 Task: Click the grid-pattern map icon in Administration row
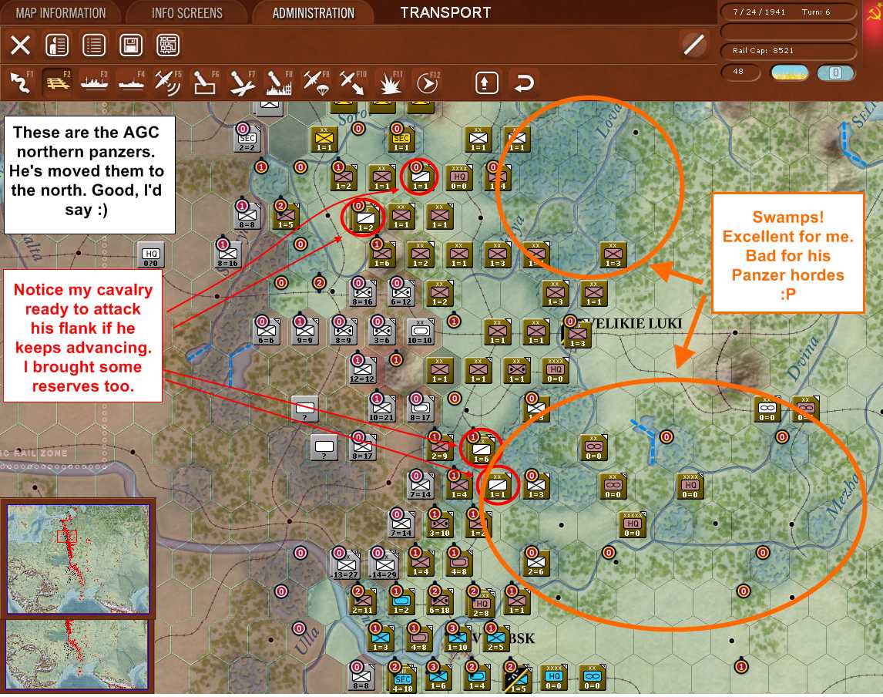tap(168, 45)
